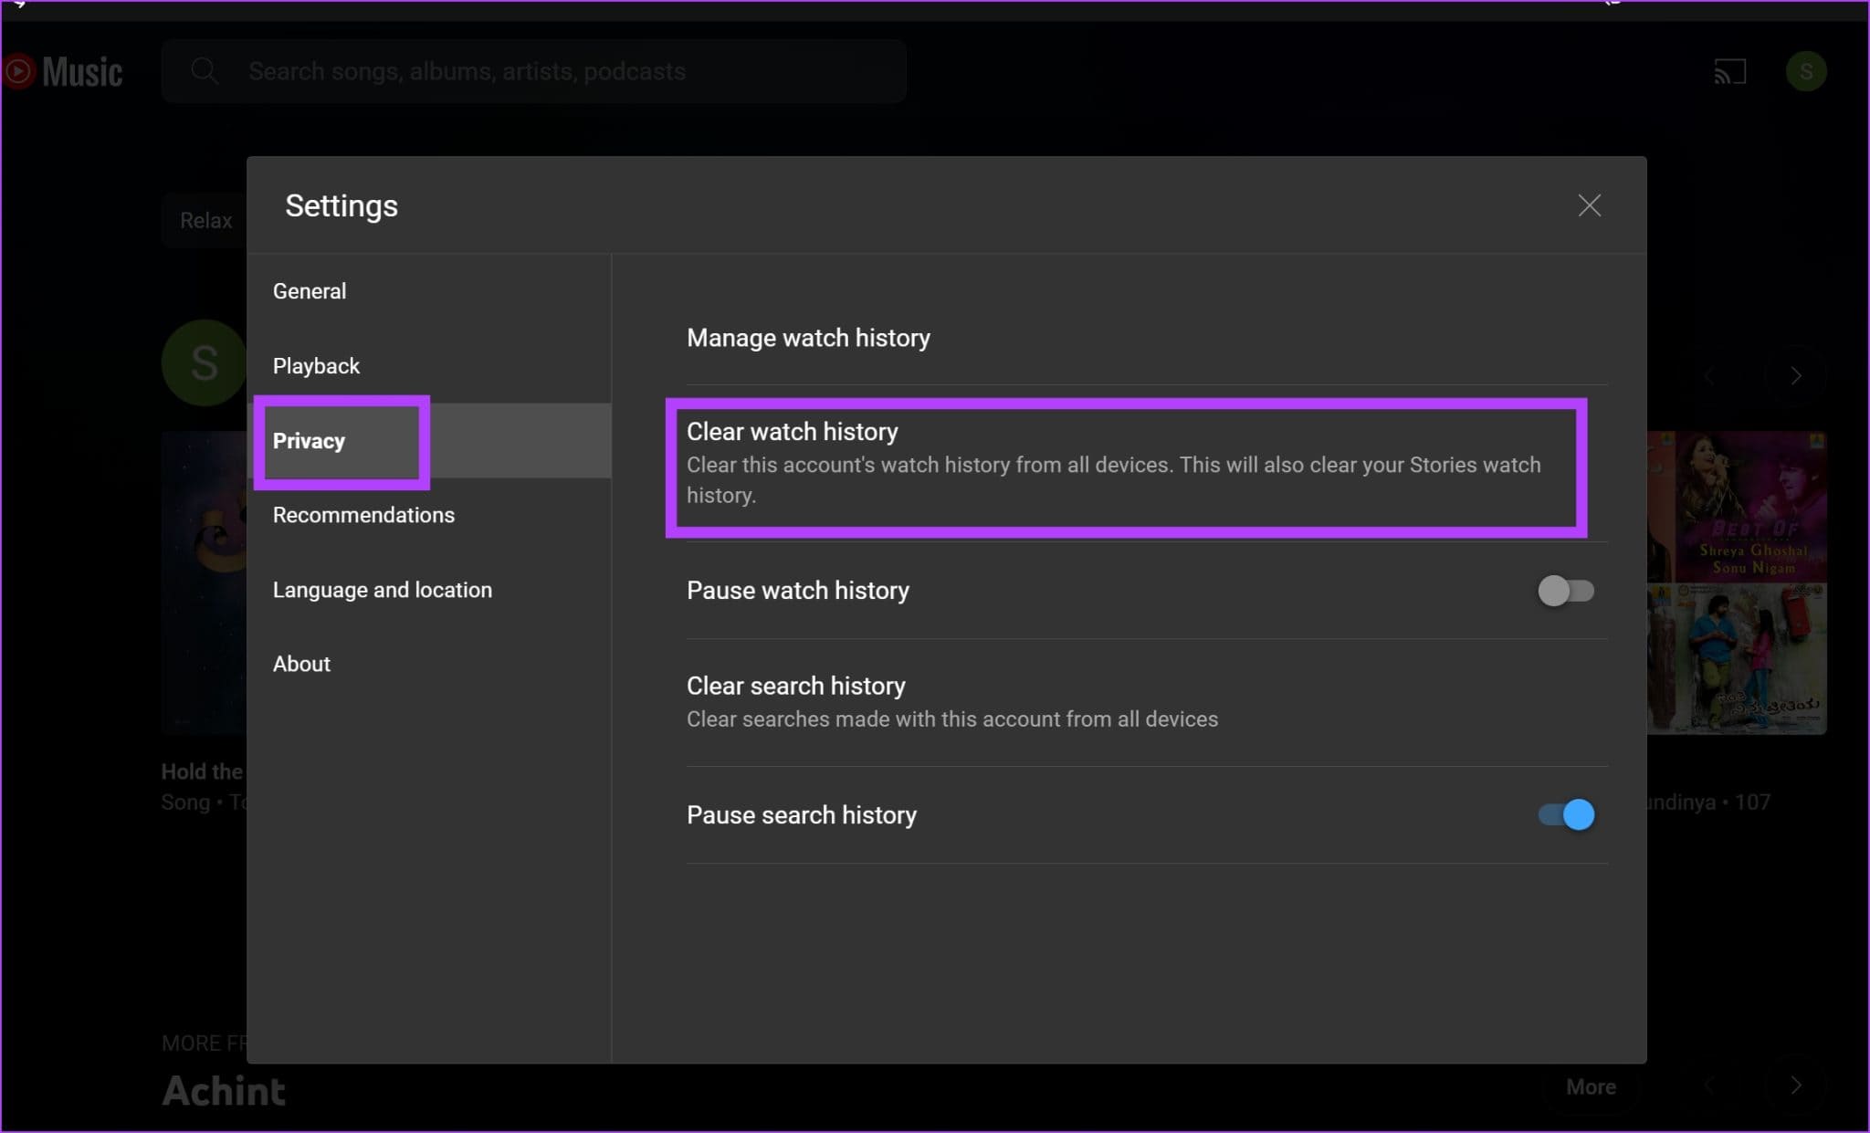The height and width of the screenshot is (1133, 1870).
Task: Open the Recommendations settings tab
Action: tap(428, 515)
